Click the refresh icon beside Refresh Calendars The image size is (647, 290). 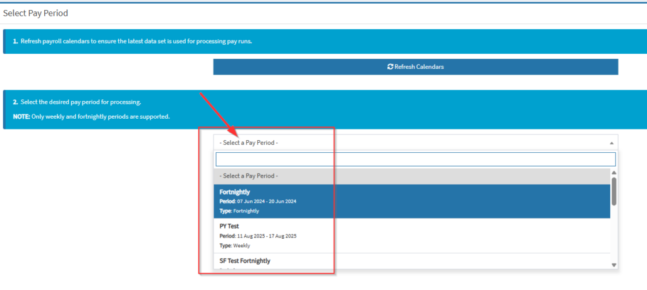click(390, 67)
